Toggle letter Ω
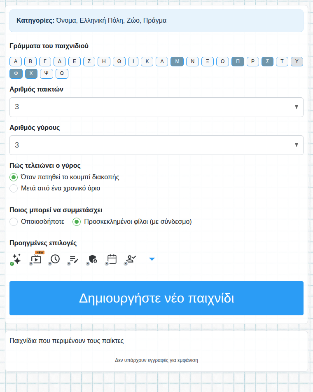 coord(62,74)
